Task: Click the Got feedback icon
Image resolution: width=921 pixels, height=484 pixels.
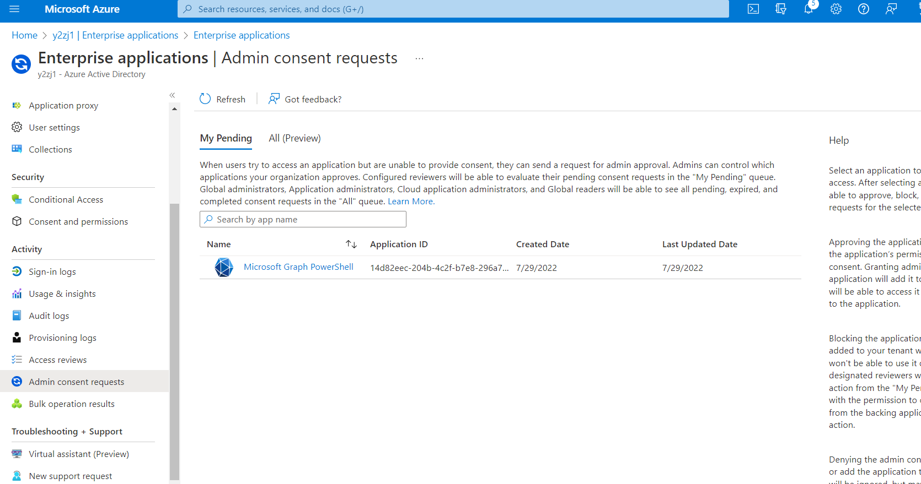Action: [x=274, y=99]
